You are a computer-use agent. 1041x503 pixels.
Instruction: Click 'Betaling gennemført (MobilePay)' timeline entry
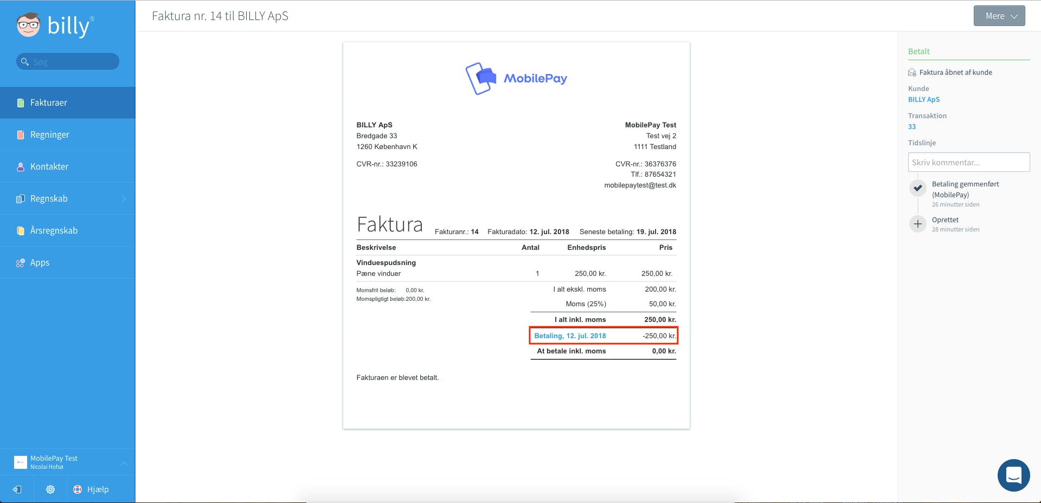pos(965,190)
